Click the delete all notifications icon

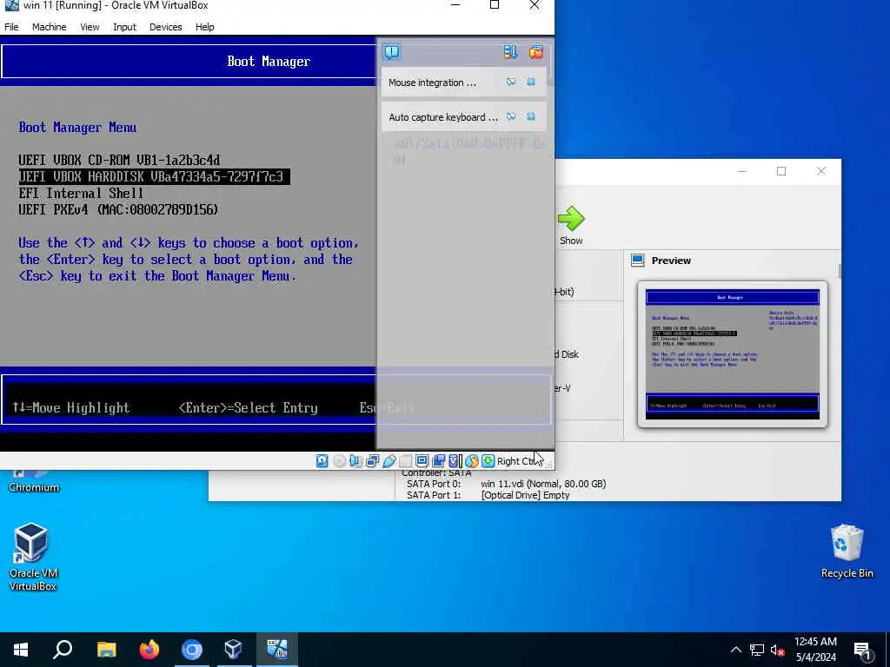[535, 52]
